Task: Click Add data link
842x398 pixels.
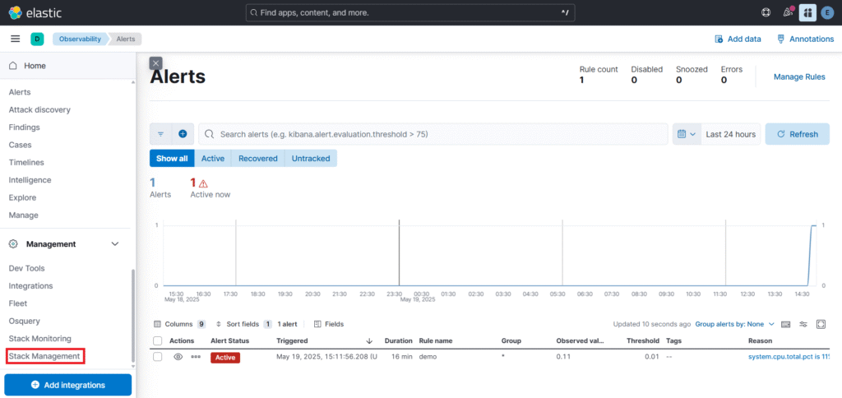Action: (x=738, y=39)
